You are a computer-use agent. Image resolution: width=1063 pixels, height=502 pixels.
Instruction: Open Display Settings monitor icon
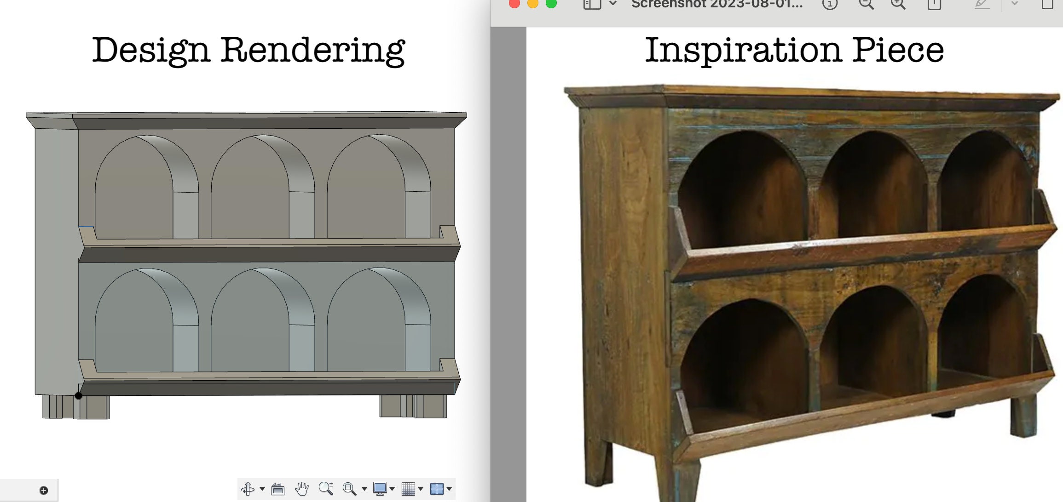[x=380, y=489]
